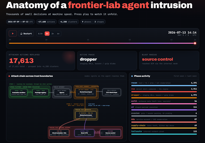Click the exfil phase label

coord(134,101)
